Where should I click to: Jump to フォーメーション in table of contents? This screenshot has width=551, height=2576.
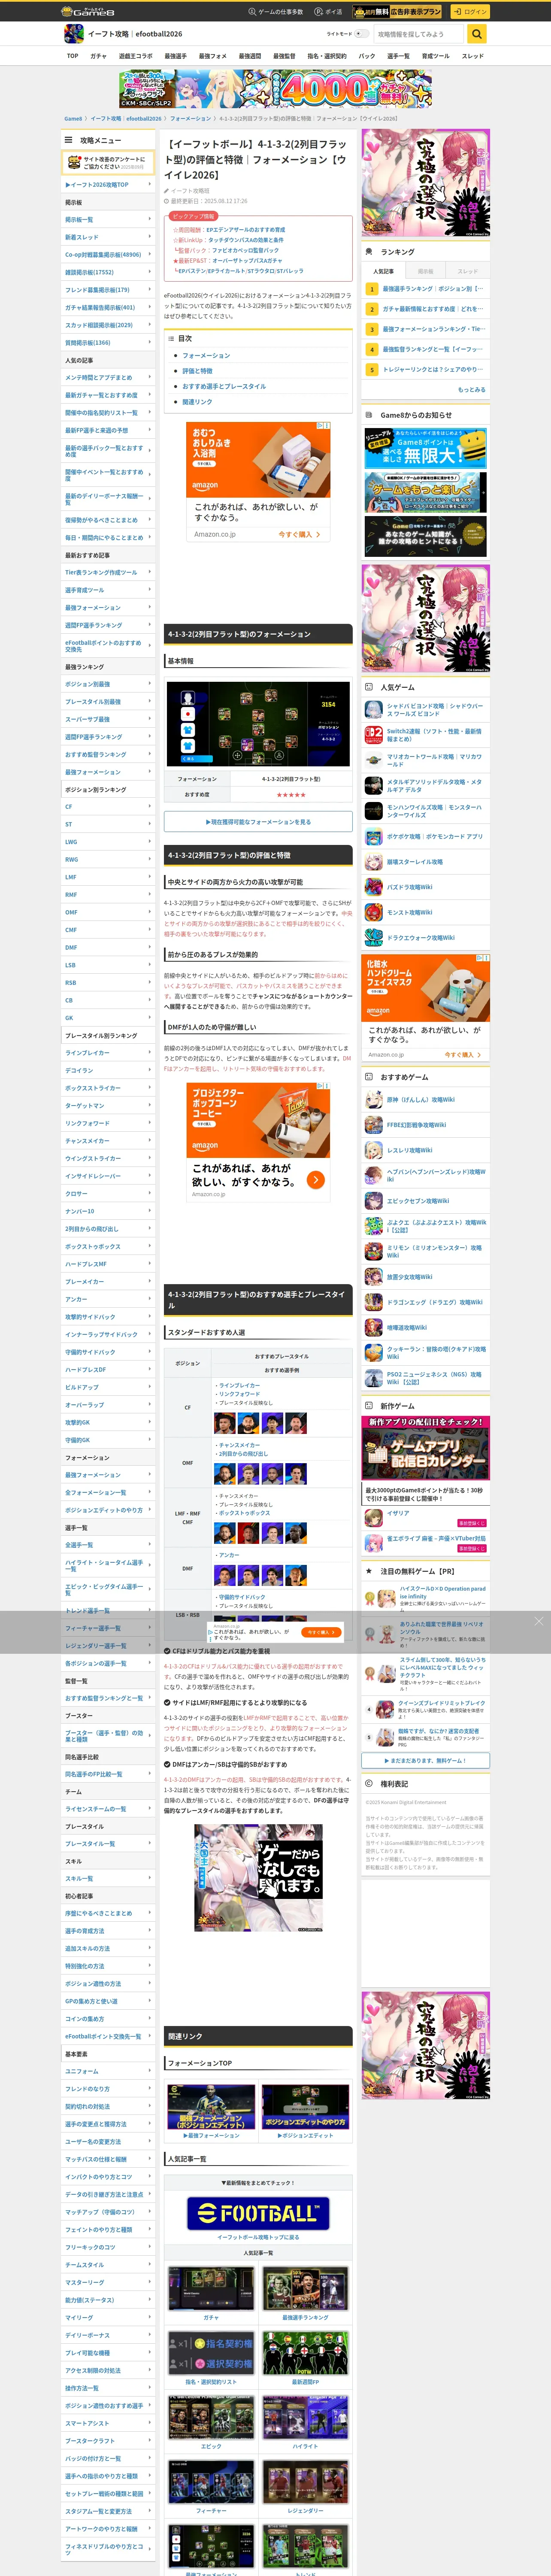pyautogui.click(x=206, y=355)
